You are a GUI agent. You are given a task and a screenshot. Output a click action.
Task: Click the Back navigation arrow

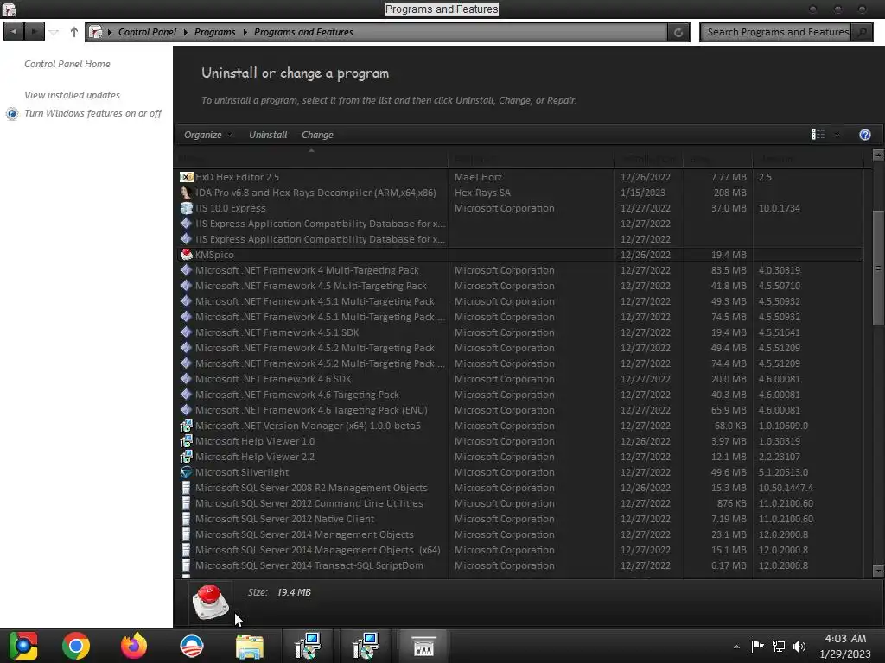point(14,32)
